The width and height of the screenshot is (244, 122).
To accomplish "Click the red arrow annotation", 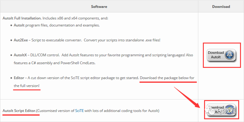I will point(187,97).
